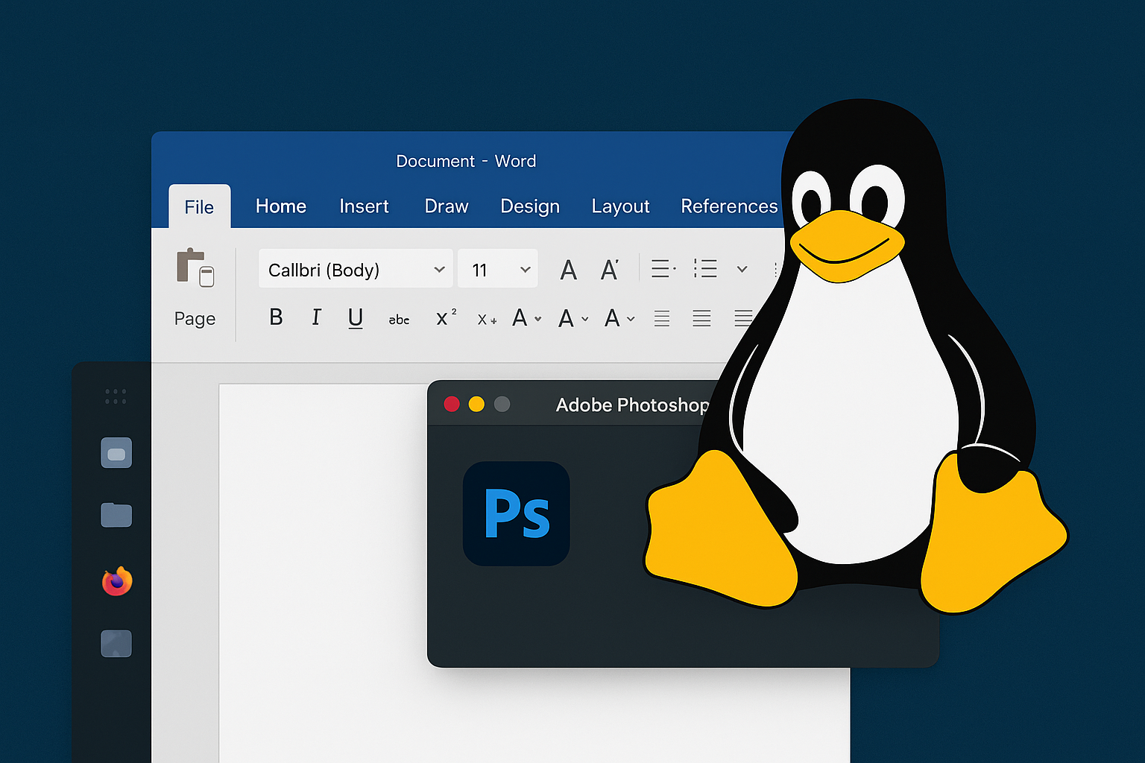
Task: Toggle subscript formatting
Action: pyautogui.click(x=487, y=320)
